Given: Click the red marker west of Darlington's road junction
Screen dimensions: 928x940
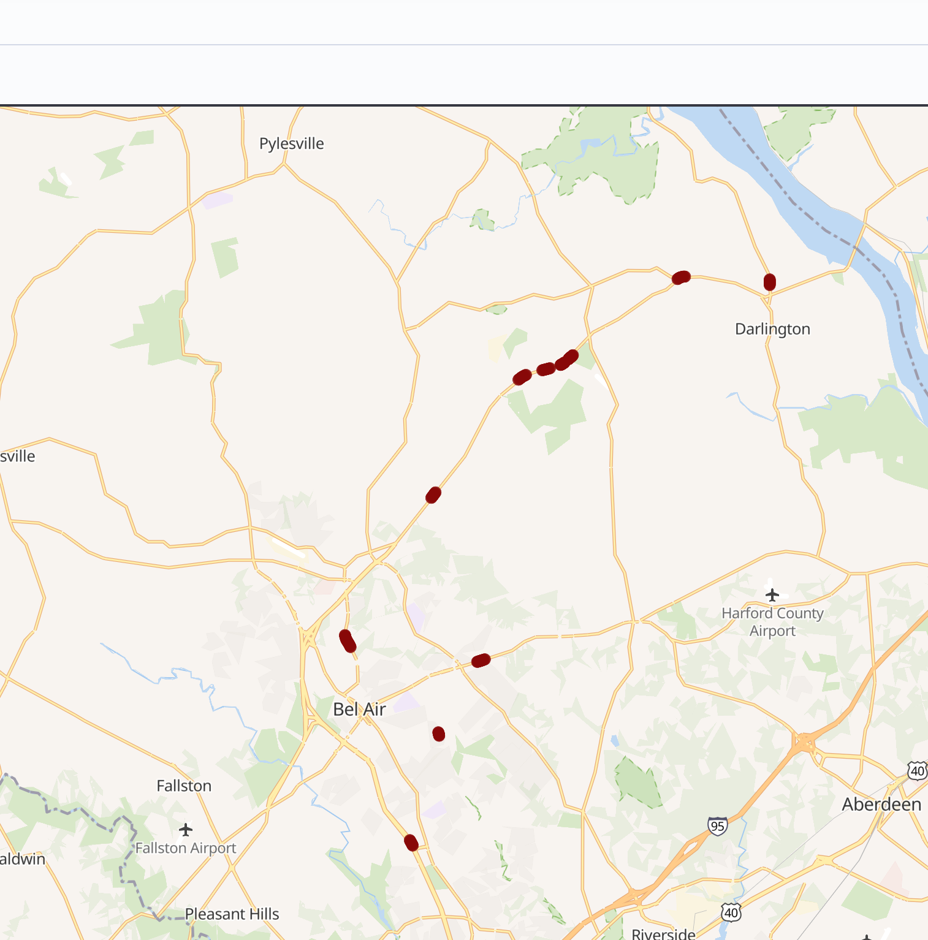Looking at the screenshot, I should pos(681,278).
